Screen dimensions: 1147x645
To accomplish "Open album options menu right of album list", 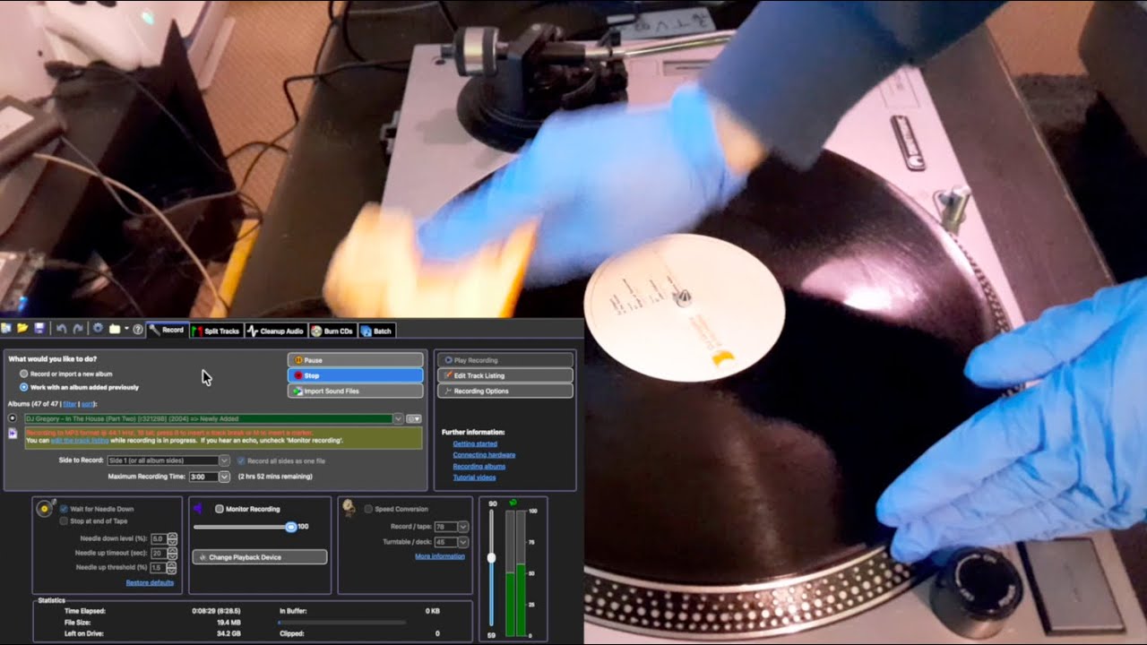I will 414,418.
